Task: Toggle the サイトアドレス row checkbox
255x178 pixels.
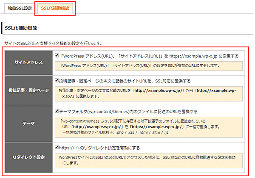Action: (x=57, y=55)
